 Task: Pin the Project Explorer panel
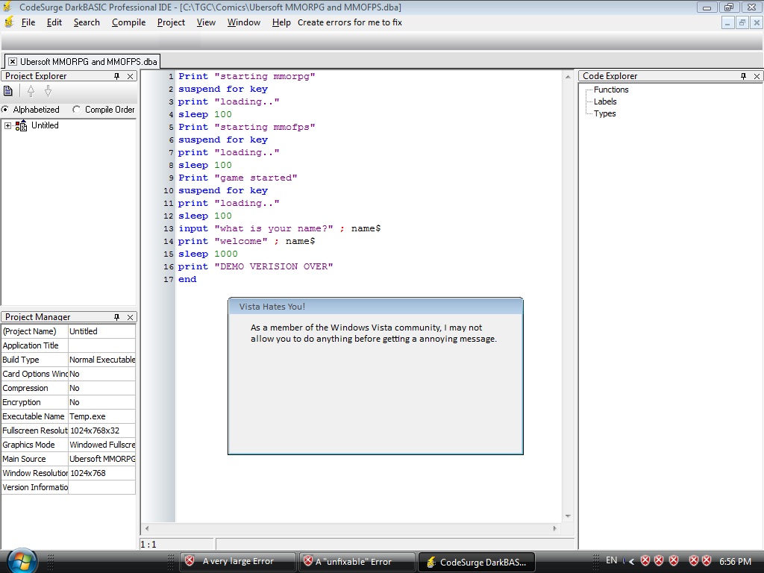click(x=116, y=76)
